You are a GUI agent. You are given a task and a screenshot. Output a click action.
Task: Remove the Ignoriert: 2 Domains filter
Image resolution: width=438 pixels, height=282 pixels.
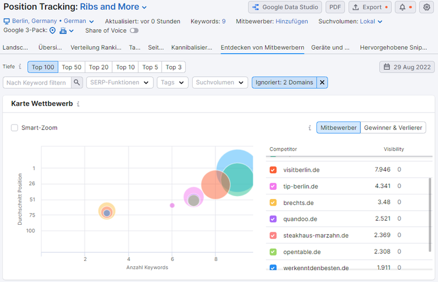pyautogui.click(x=322, y=82)
